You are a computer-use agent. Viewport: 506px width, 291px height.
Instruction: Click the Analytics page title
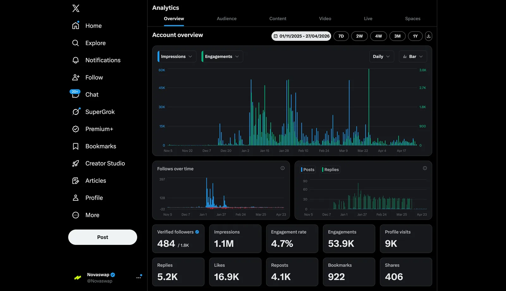[x=166, y=8]
